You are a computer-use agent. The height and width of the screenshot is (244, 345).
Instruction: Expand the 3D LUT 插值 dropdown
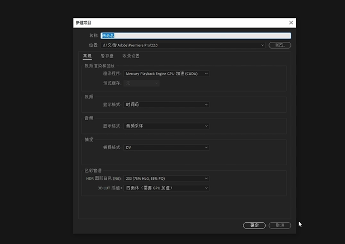[166, 188]
